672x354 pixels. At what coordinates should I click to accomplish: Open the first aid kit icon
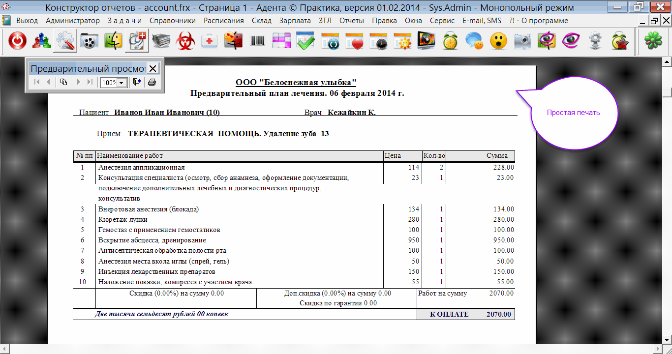click(210, 42)
